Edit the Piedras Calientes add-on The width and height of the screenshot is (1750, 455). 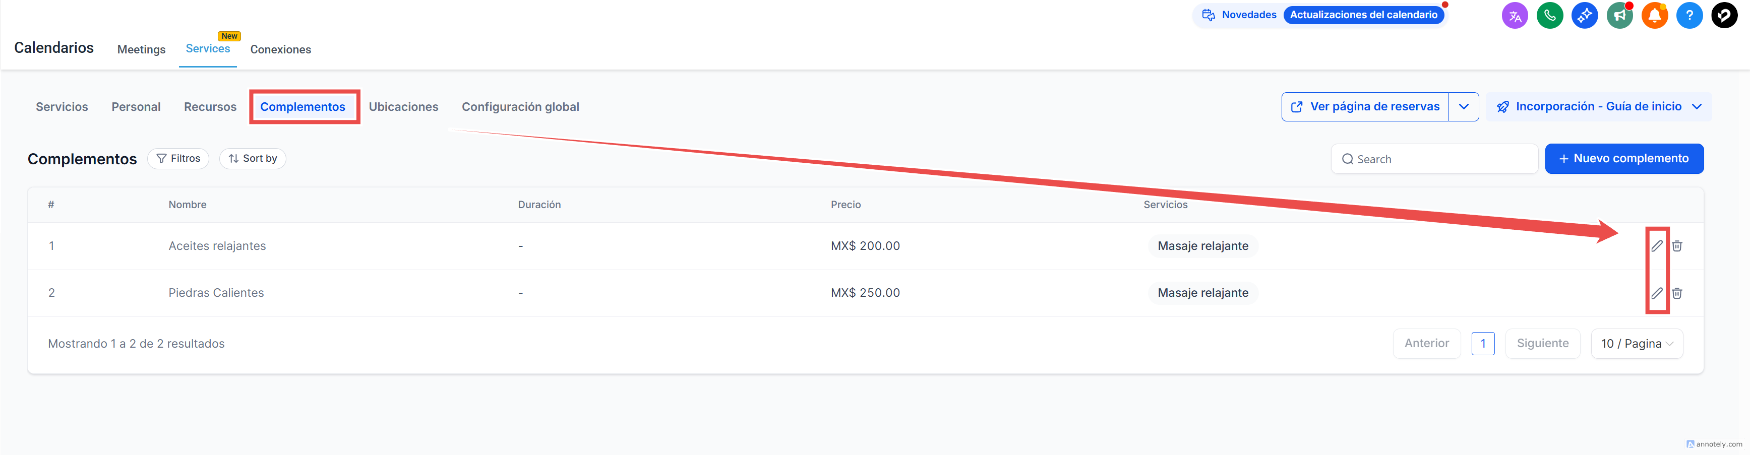(1657, 293)
